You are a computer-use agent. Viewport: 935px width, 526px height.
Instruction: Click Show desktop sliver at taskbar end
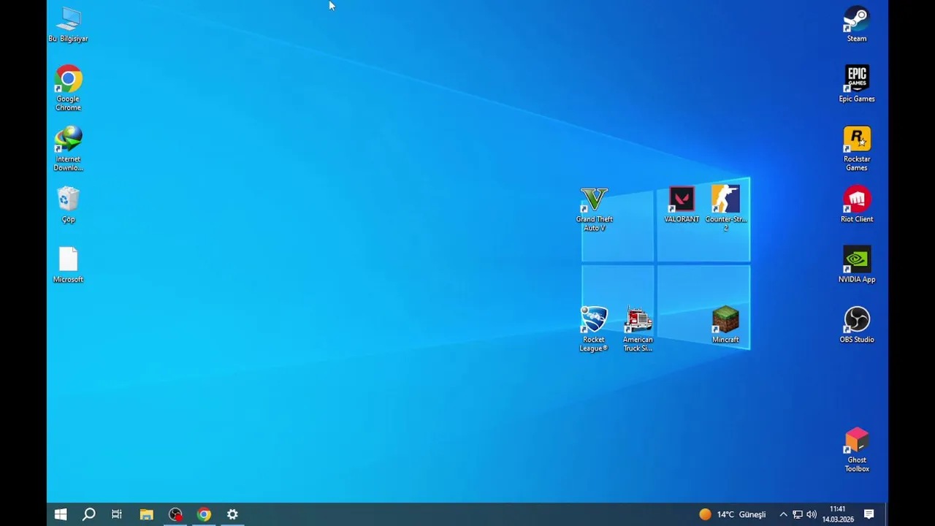[x=886, y=514]
